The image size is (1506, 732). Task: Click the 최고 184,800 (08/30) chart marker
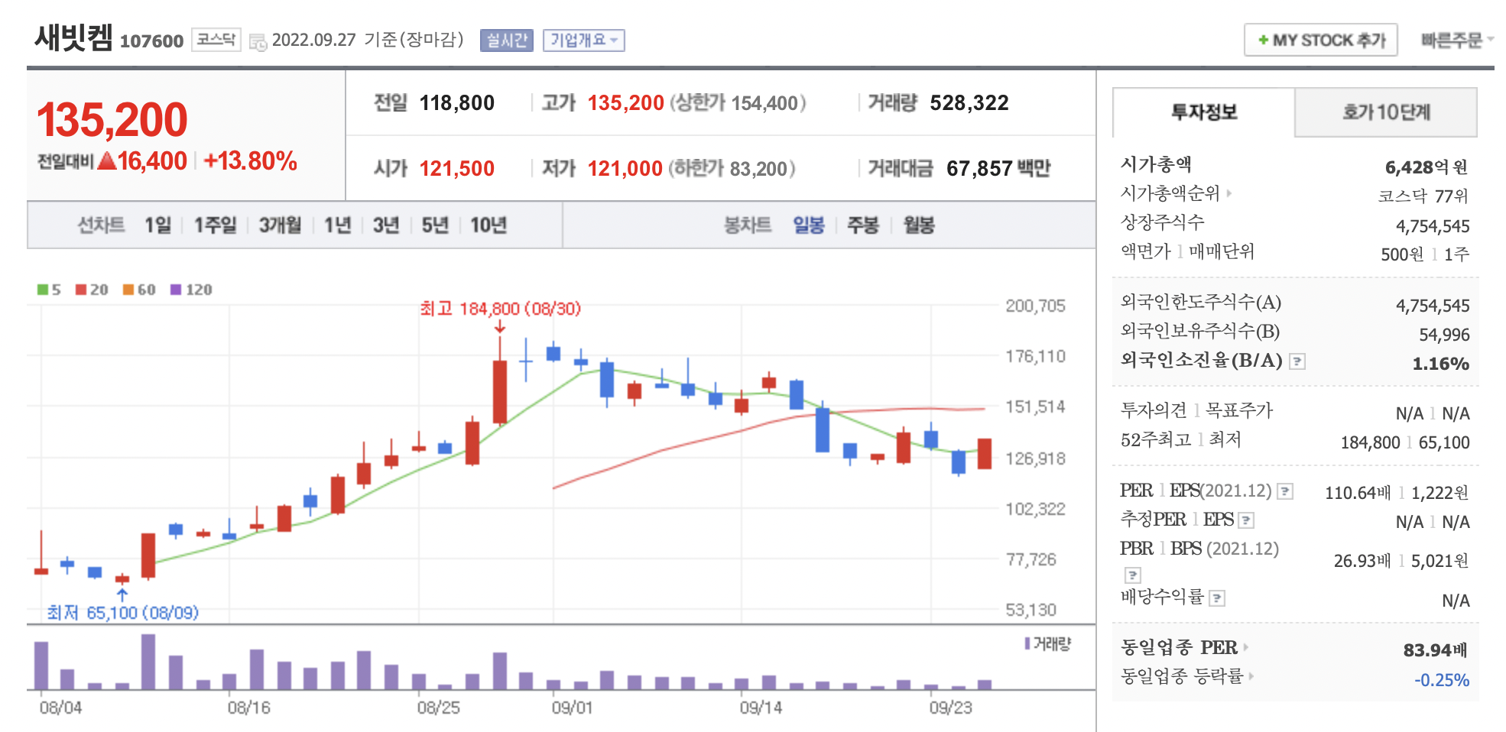click(501, 309)
